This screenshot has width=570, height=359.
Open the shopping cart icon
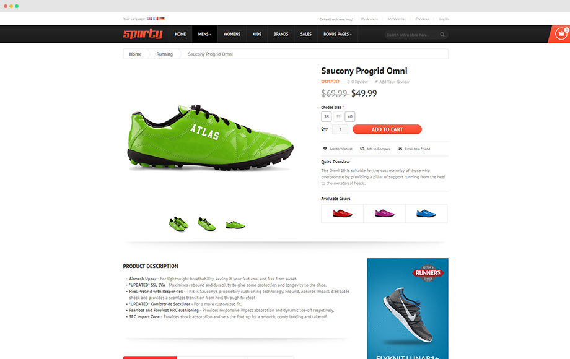click(561, 34)
